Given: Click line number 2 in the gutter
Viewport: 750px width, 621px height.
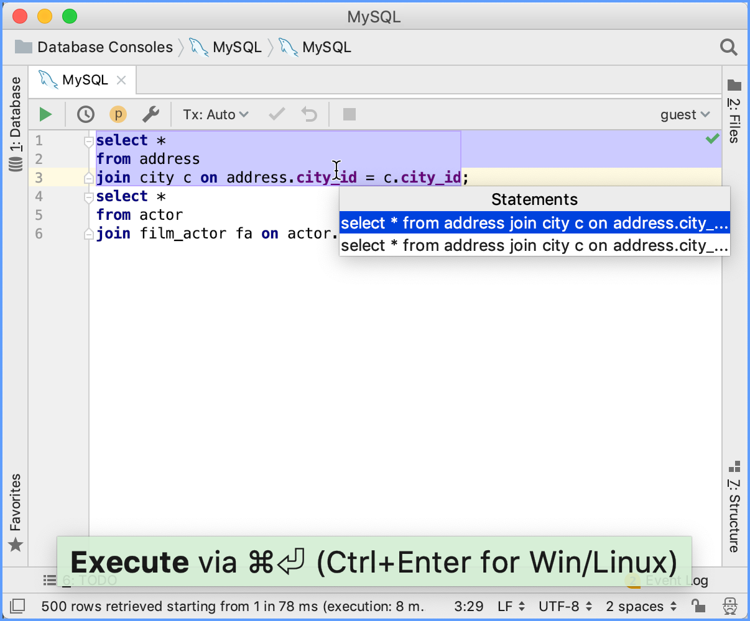Looking at the screenshot, I should click(x=39, y=159).
